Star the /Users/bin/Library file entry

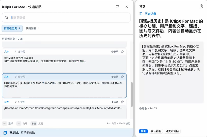tap(122, 102)
